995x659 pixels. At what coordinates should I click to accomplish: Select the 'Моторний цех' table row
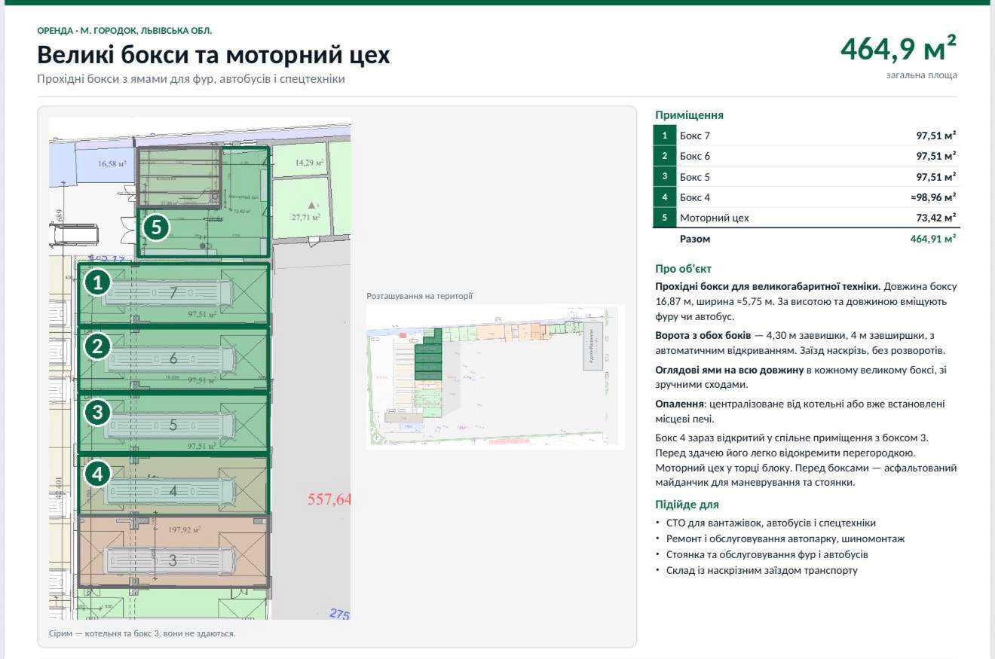806,218
